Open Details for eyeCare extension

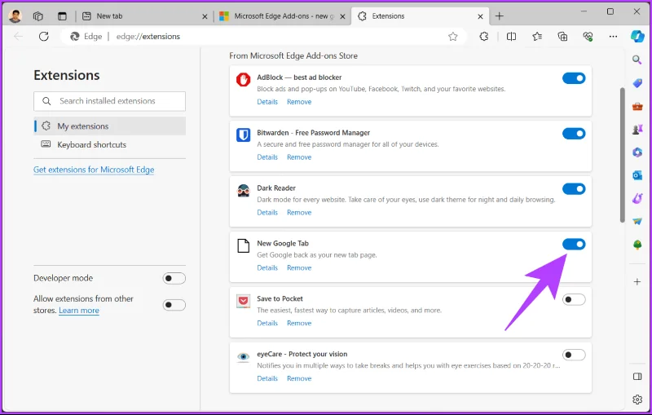click(267, 378)
